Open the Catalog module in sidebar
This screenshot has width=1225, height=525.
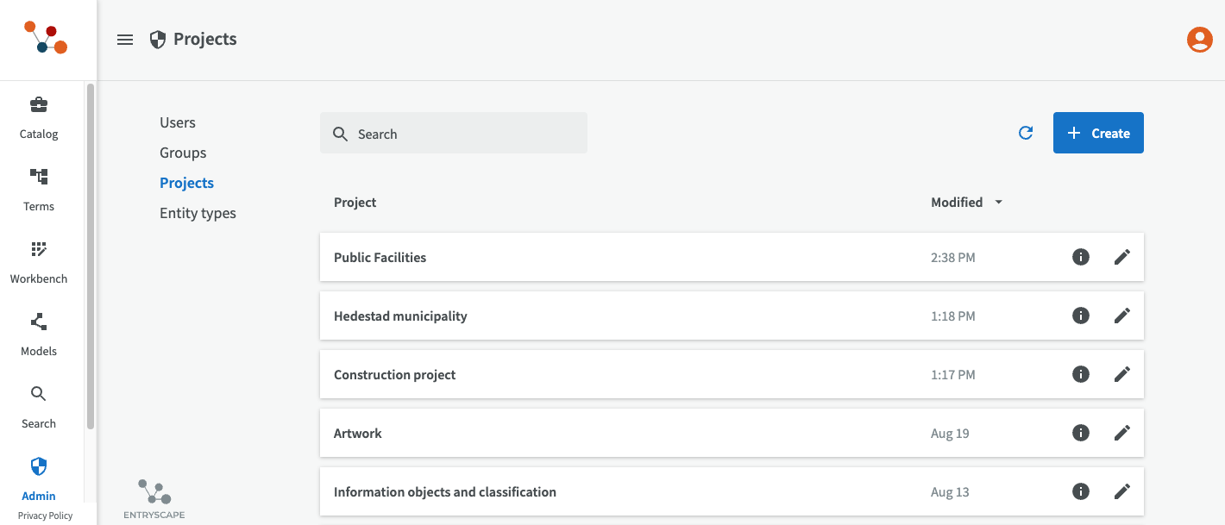point(39,118)
